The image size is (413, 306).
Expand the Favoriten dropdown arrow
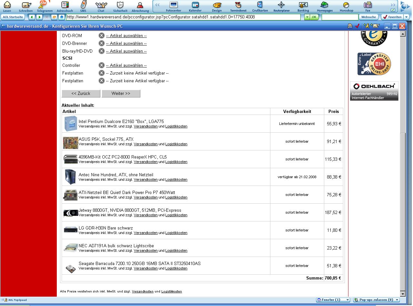(406, 17)
